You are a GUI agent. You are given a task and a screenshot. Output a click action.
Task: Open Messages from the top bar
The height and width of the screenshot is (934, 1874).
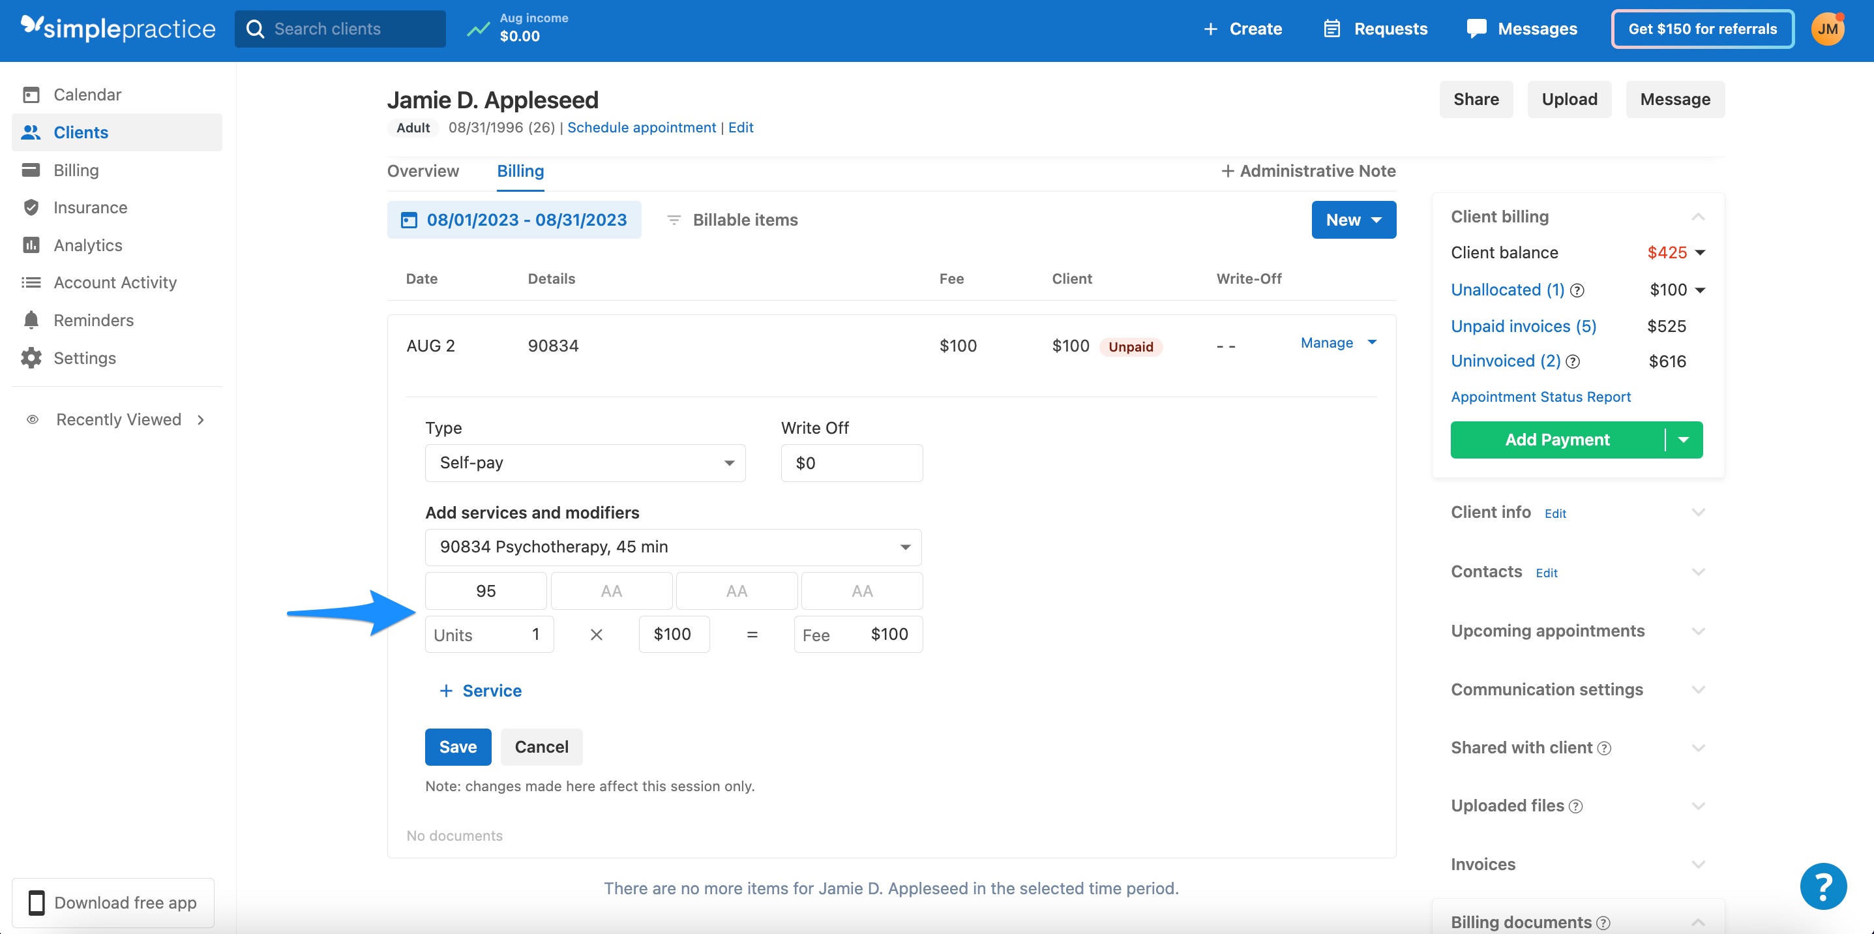click(1523, 28)
